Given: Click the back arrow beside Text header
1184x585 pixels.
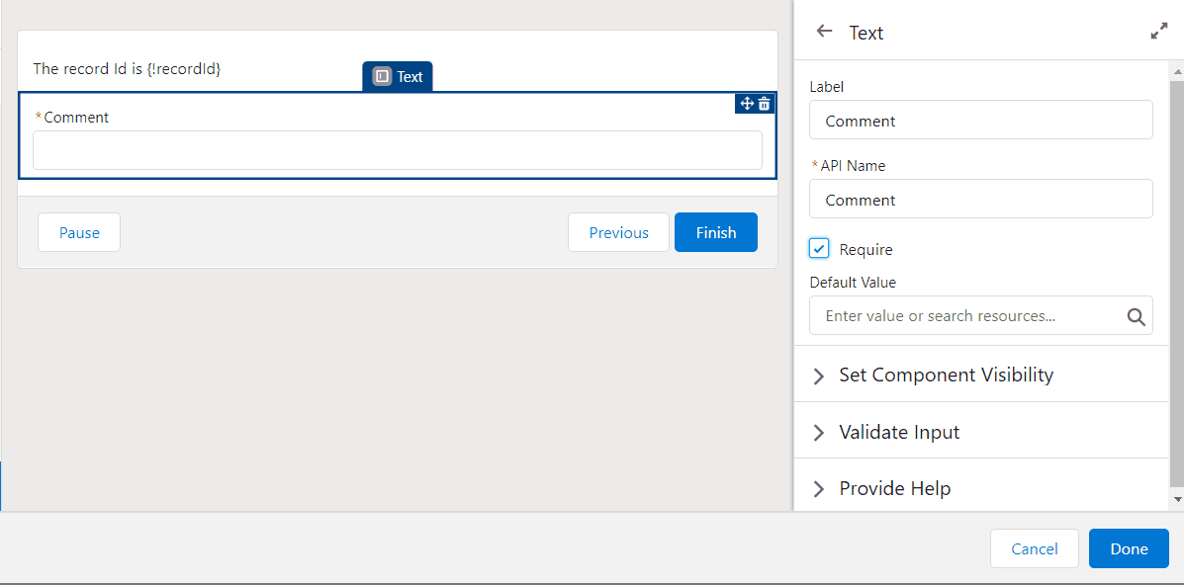Looking at the screenshot, I should (824, 31).
